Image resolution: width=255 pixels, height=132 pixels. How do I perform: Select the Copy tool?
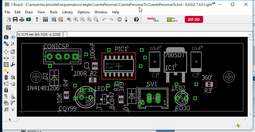13,52
